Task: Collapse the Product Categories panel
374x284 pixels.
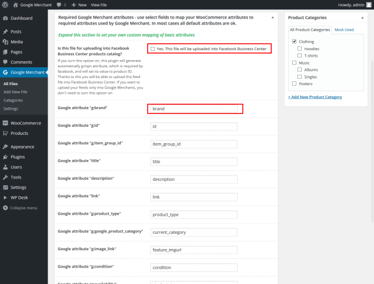Action: tap(363, 17)
